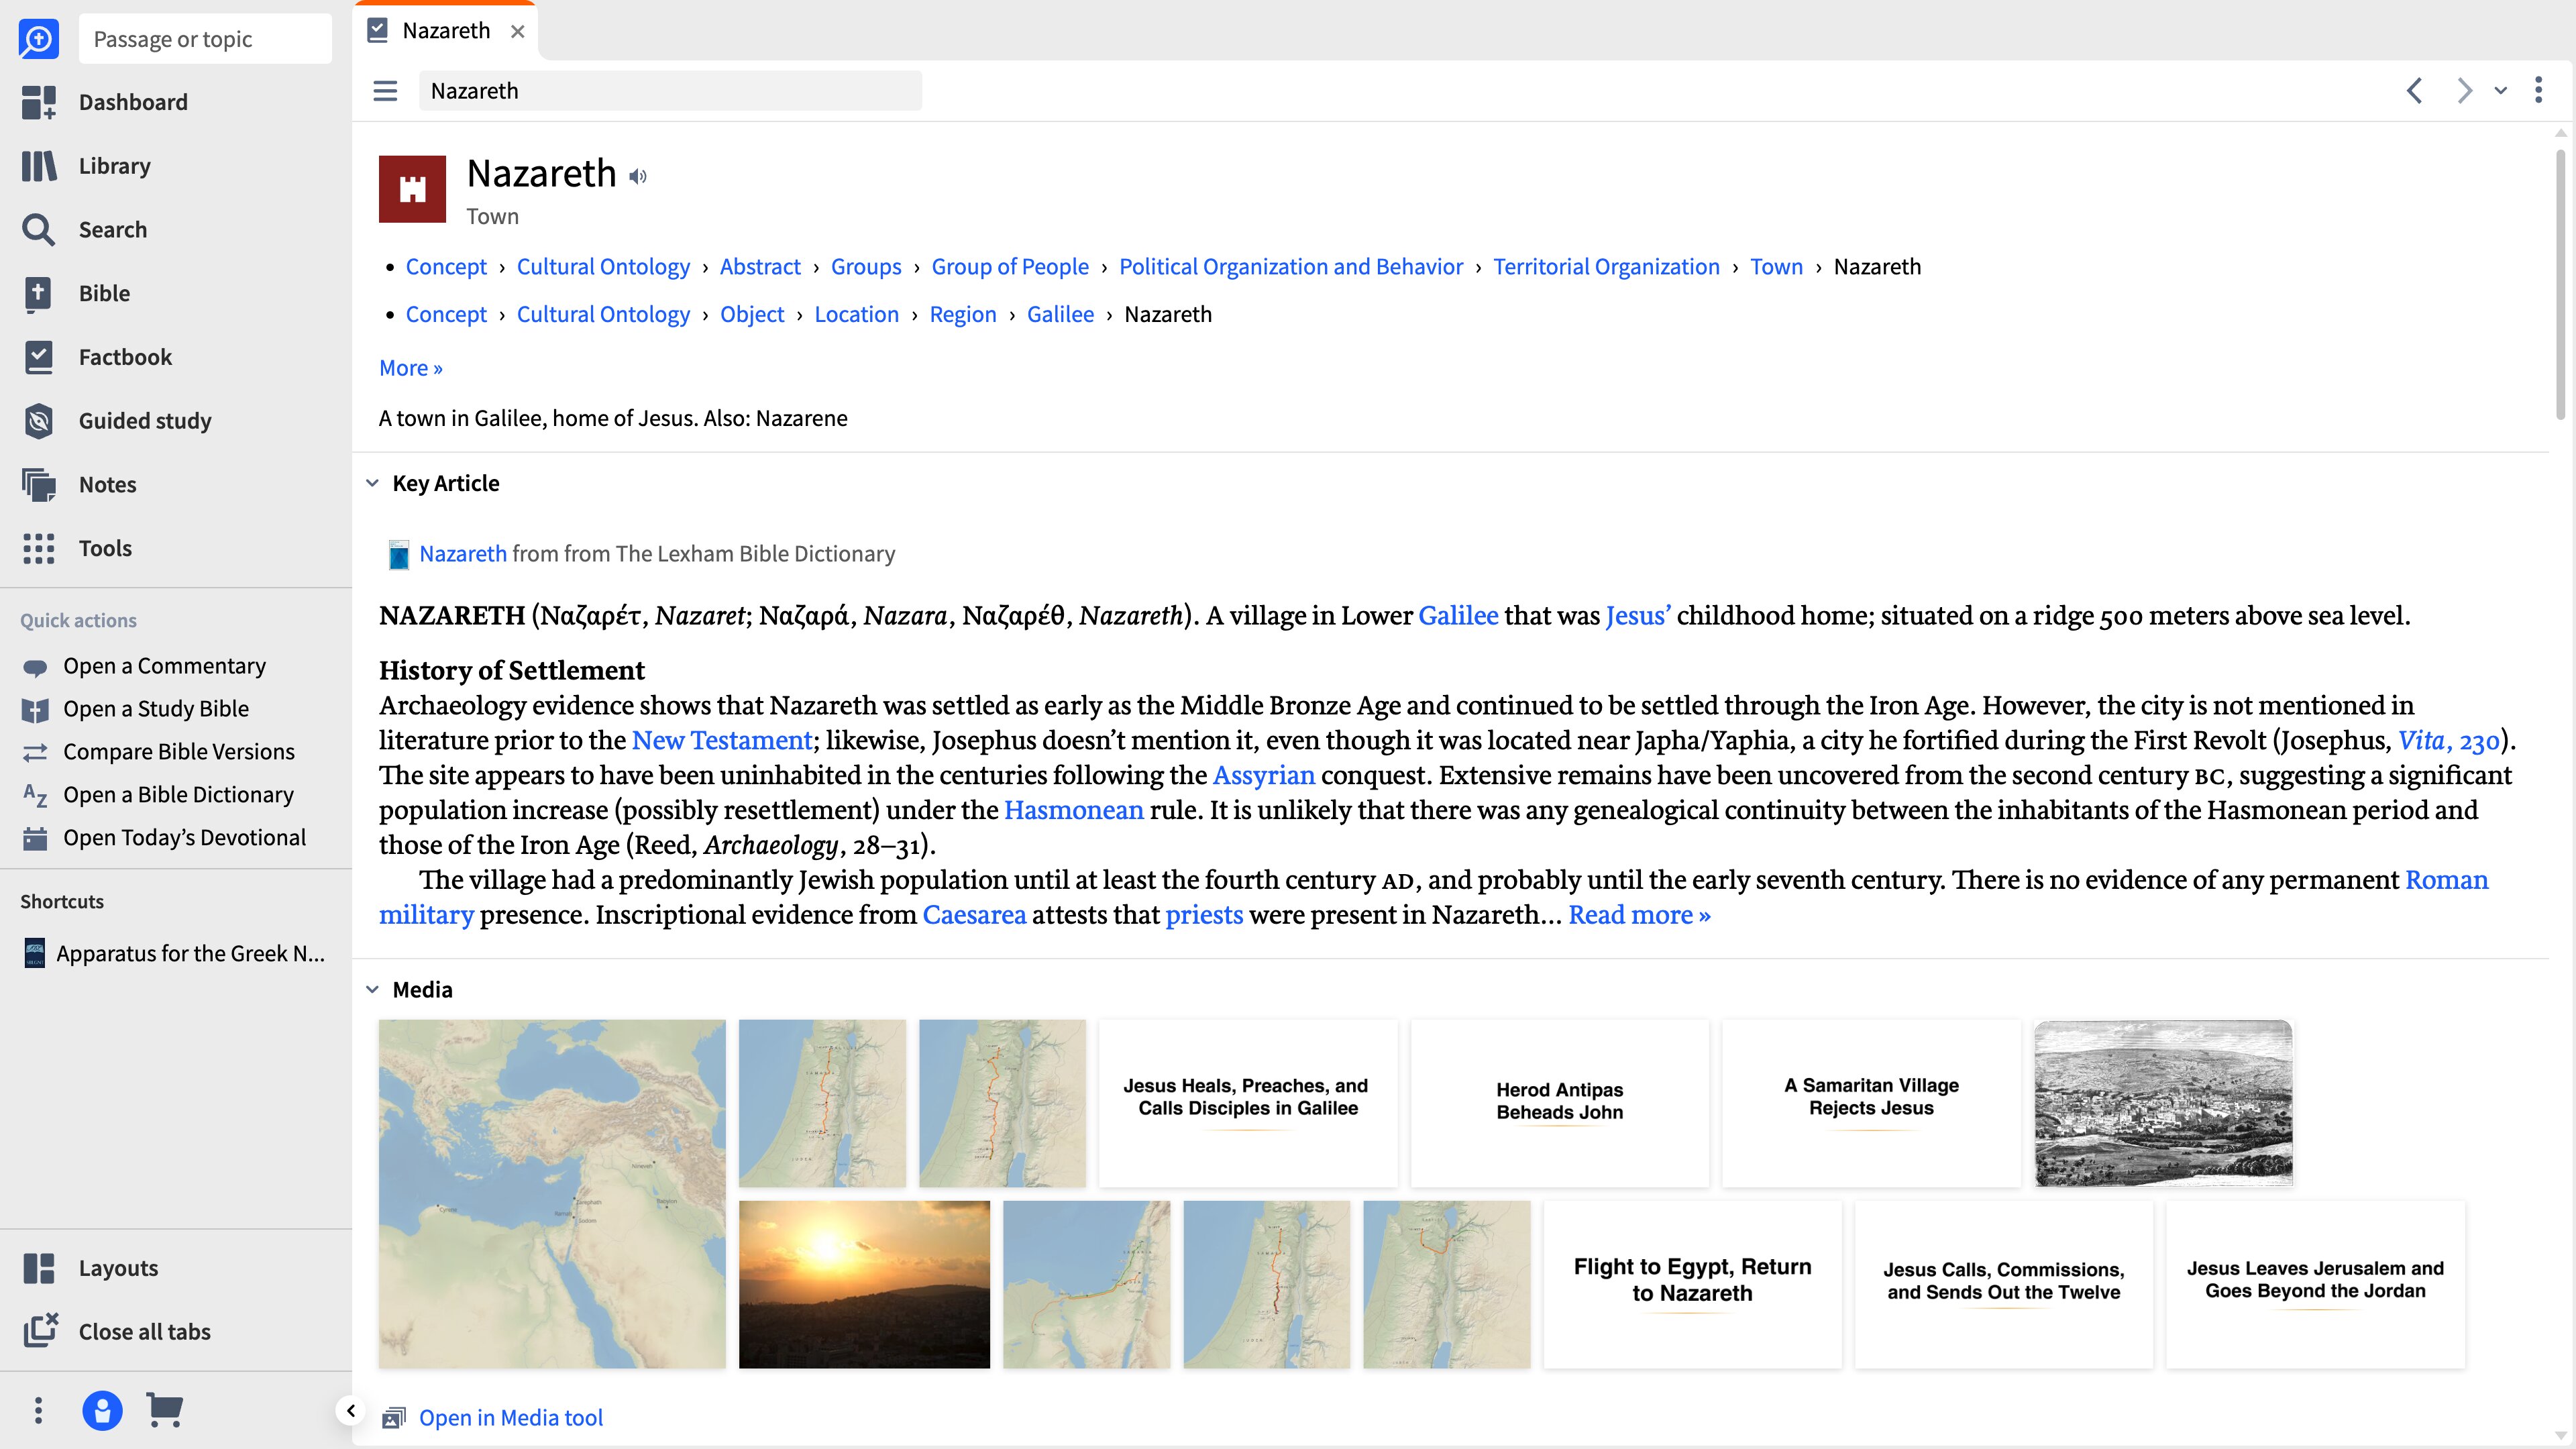
Task: Follow the Galilee breadcrumb link
Action: point(1060,314)
